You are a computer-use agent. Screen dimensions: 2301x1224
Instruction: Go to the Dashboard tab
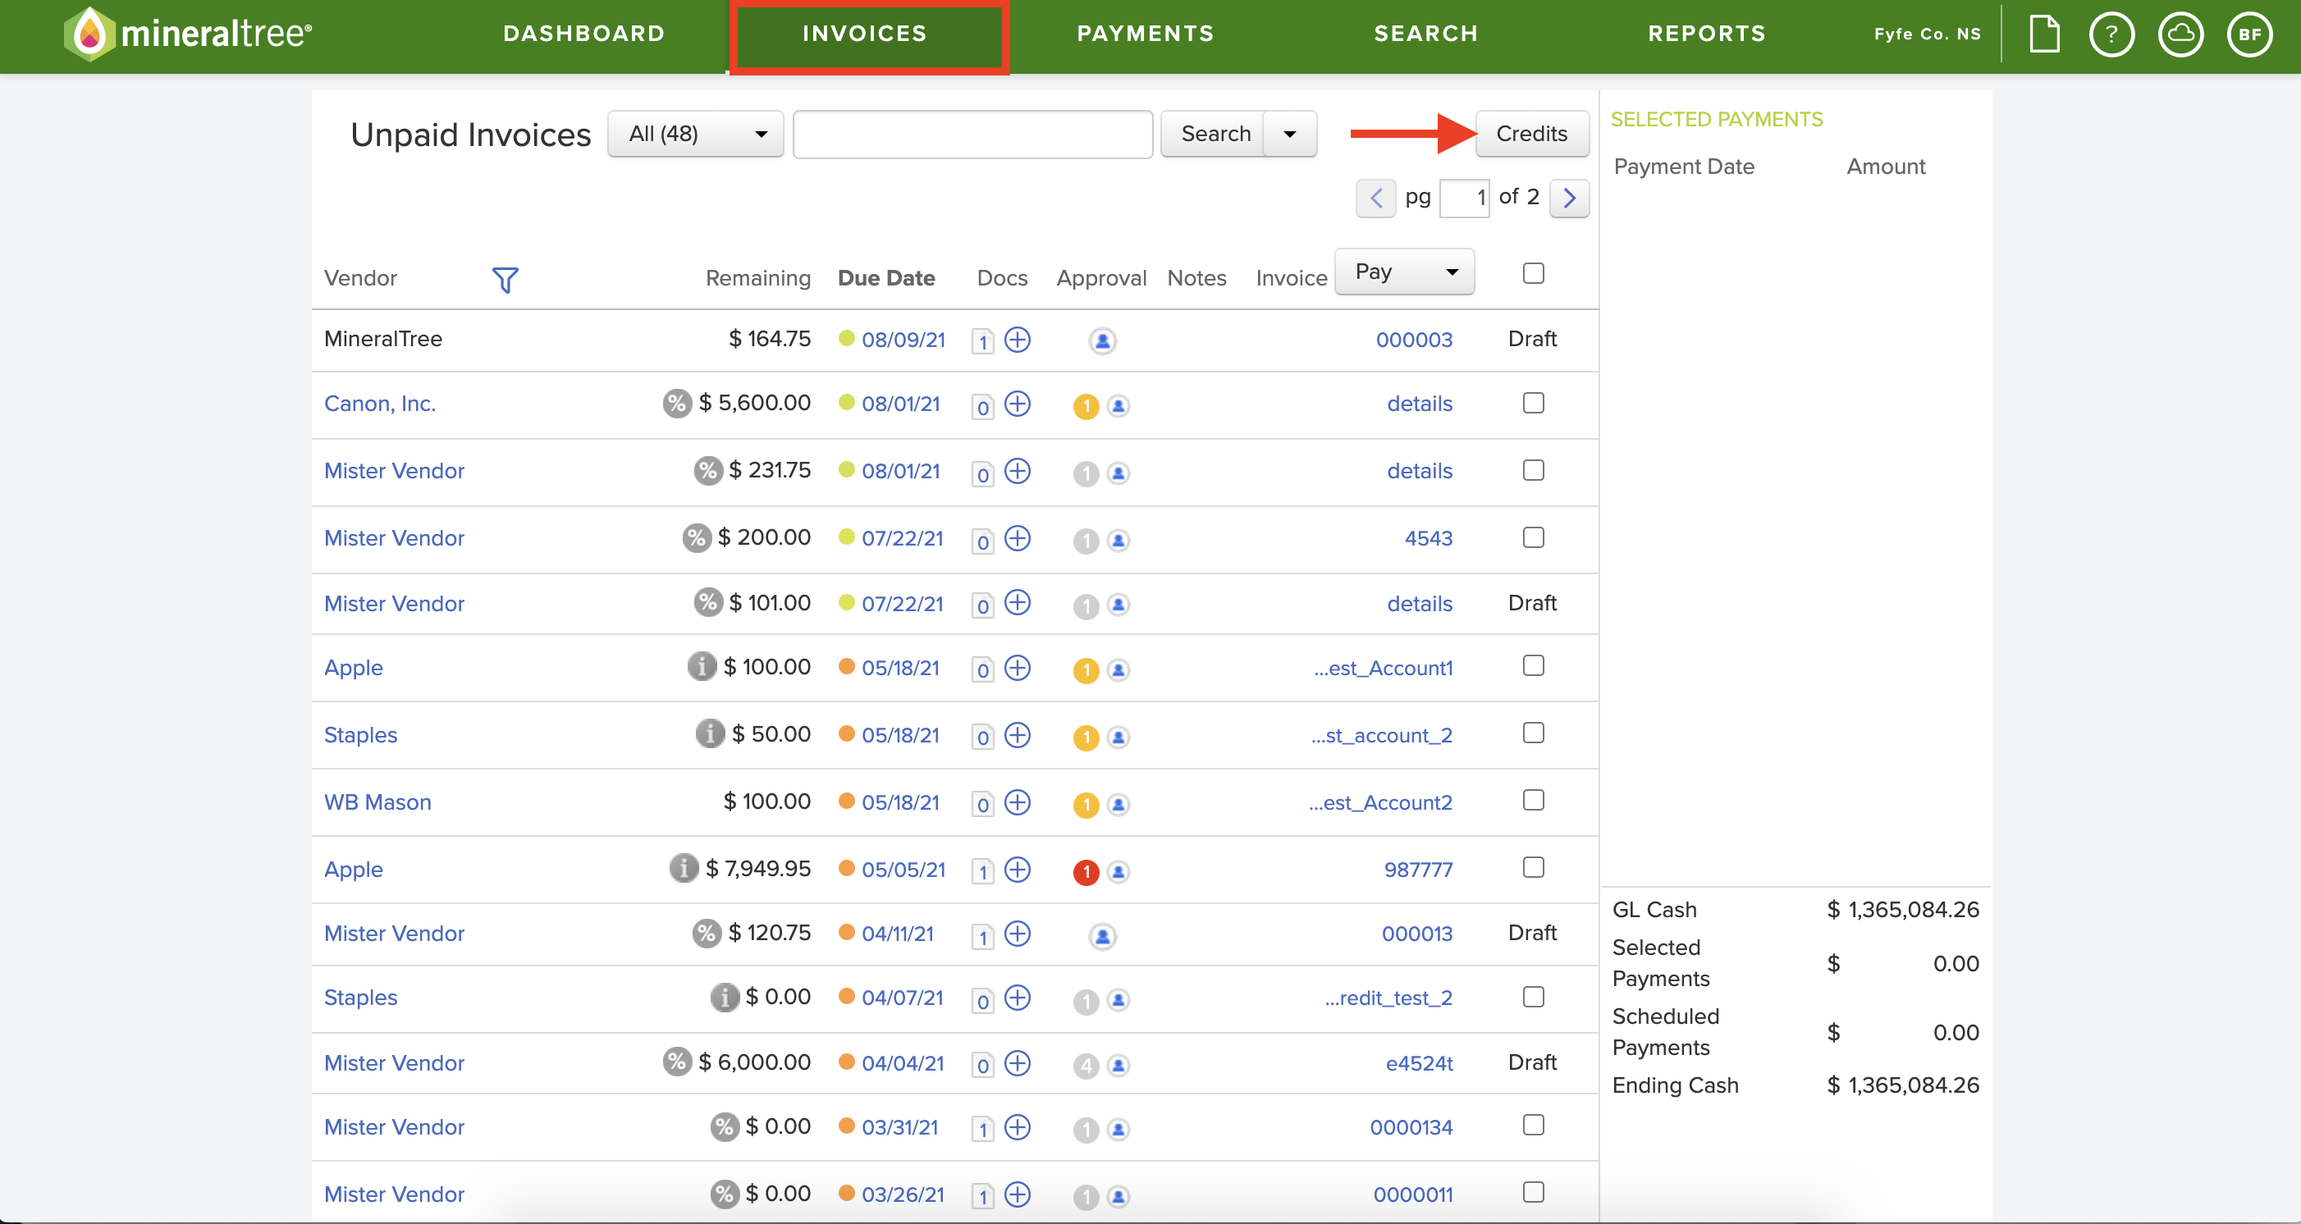pos(584,34)
